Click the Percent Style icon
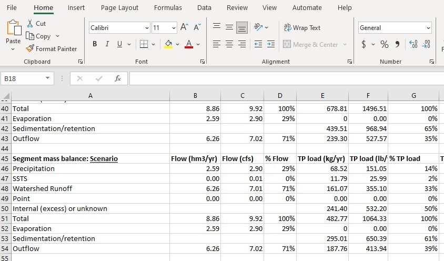 pyautogui.click(x=385, y=45)
